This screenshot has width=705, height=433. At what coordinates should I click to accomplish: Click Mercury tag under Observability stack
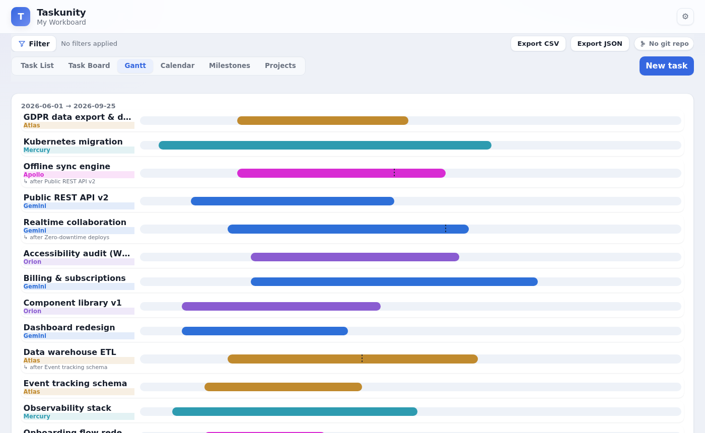point(79,416)
